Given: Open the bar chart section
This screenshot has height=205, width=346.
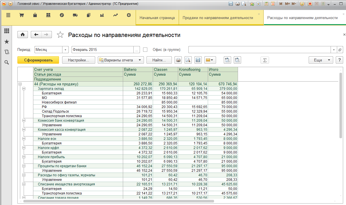Looking at the screenshot, I should click(x=102, y=15).
